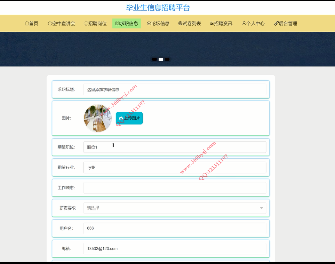Click the 上传图片 button
335x264 pixels.
tap(129, 118)
